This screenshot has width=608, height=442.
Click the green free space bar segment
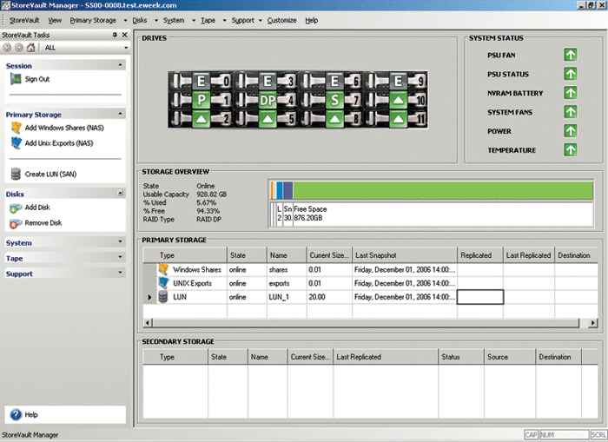[443, 191]
